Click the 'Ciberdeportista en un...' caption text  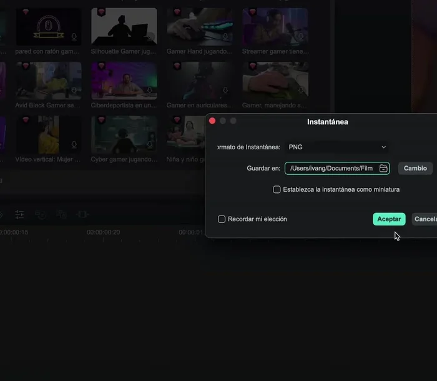[124, 106]
